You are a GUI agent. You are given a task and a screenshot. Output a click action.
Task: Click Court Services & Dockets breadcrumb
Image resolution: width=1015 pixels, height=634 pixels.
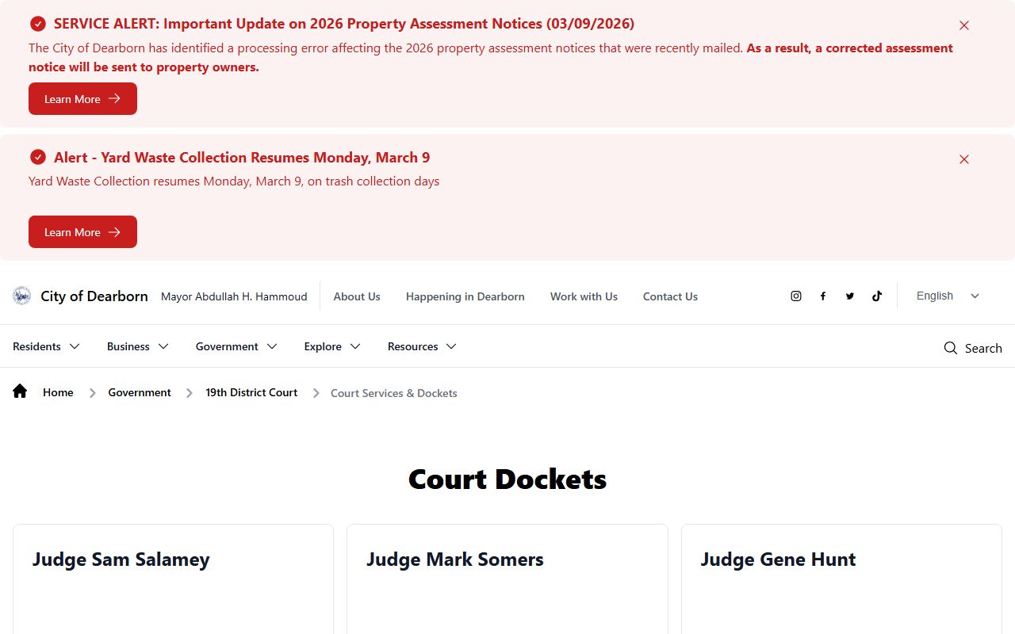pyautogui.click(x=394, y=393)
